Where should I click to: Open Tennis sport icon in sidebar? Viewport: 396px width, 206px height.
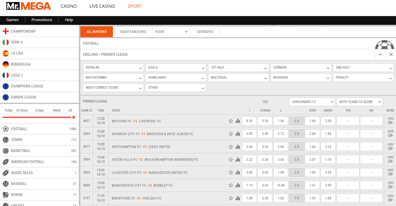tap(6, 140)
